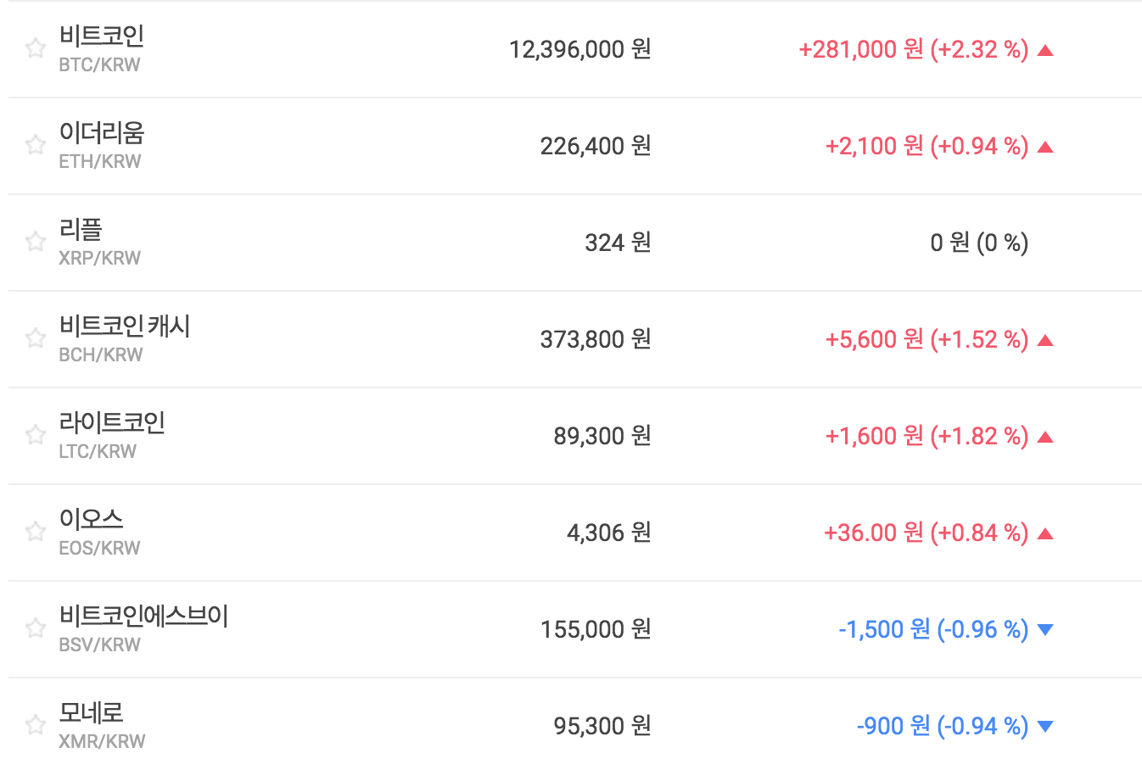Click the blue down-triangle for BSV
The image size is (1142, 770).
tap(1045, 629)
